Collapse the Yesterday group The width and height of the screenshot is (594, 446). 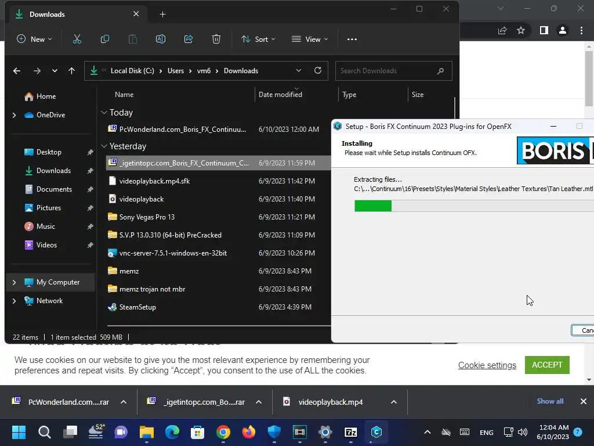(x=104, y=146)
